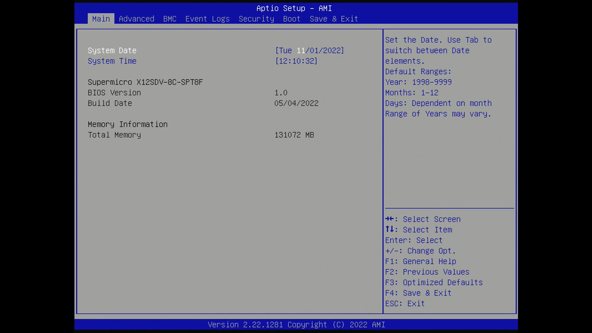The image size is (592, 333).
Task: Open the Event Logs tab
Action: click(x=207, y=19)
